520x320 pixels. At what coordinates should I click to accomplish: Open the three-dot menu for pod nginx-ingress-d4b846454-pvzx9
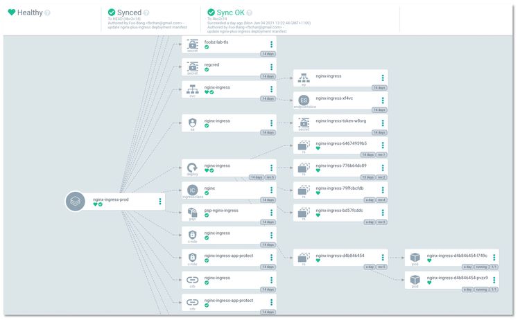(x=493, y=280)
